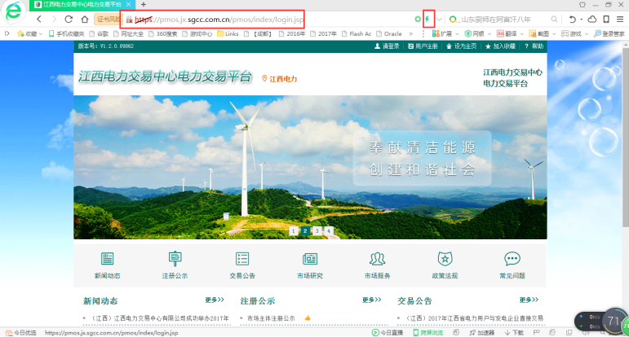Open a new browser tab

[144, 5]
